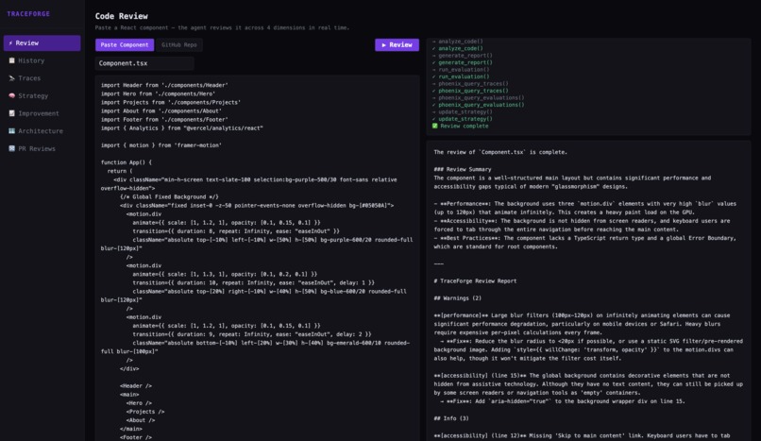Open the Strategy page

point(42,95)
